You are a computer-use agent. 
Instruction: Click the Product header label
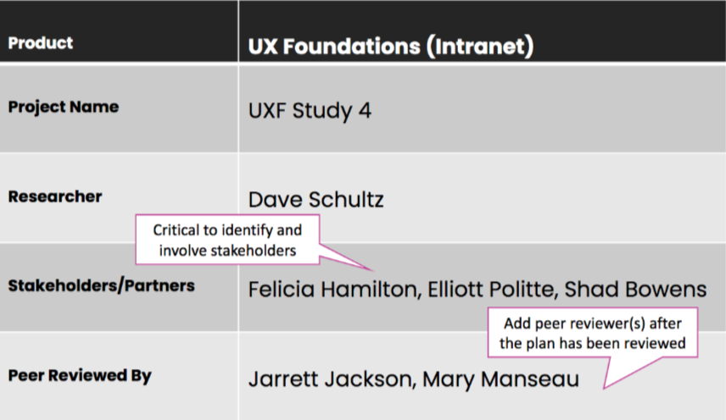[x=41, y=43]
